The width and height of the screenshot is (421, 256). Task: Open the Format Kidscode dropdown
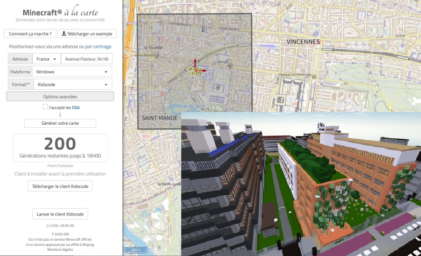(x=72, y=84)
